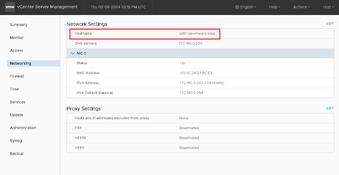Click the Deactivated value in the FTP row
The width and height of the screenshot is (339, 175).
pos(189,128)
